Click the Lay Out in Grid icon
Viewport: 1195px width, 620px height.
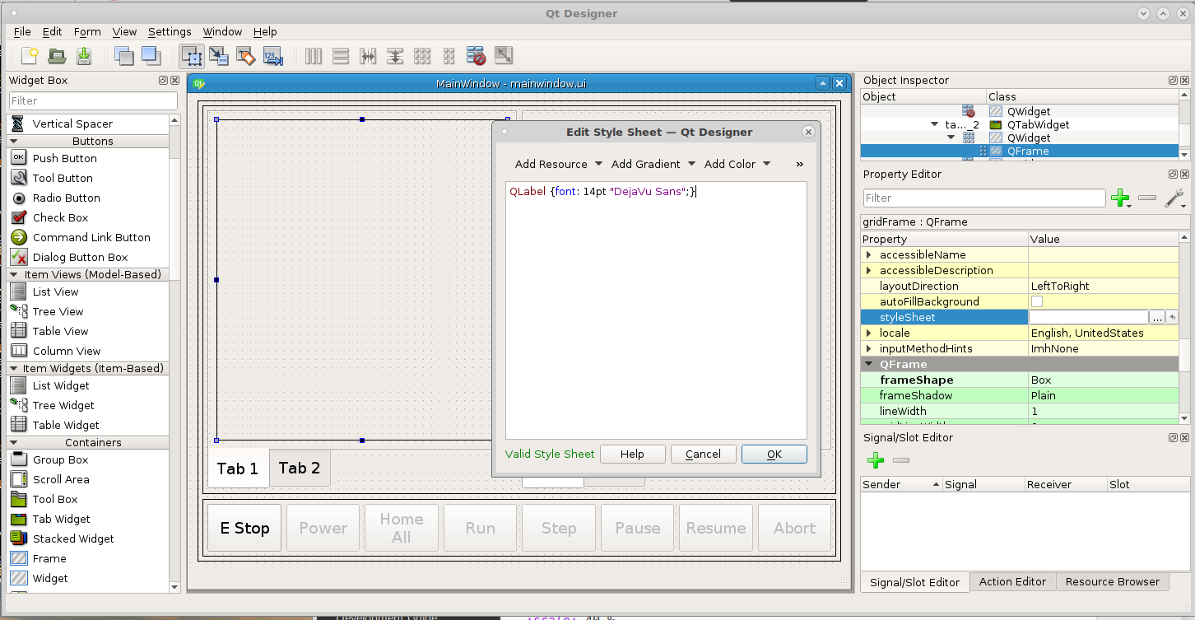coord(422,56)
